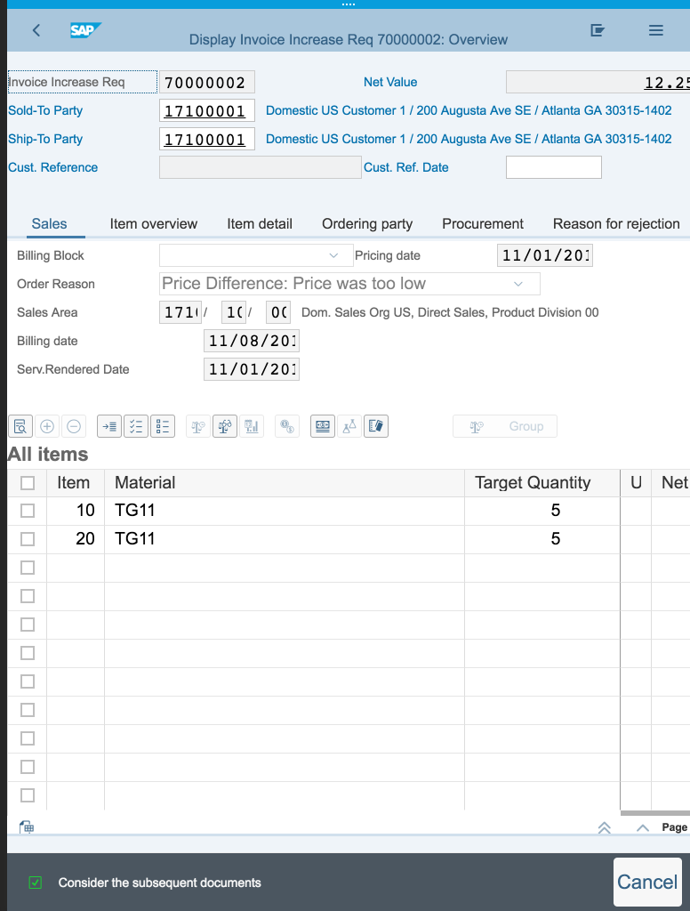Image resolution: width=690 pixels, height=911 pixels.
Task: Click the Sold-To Party address link
Action: tap(469, 110)
